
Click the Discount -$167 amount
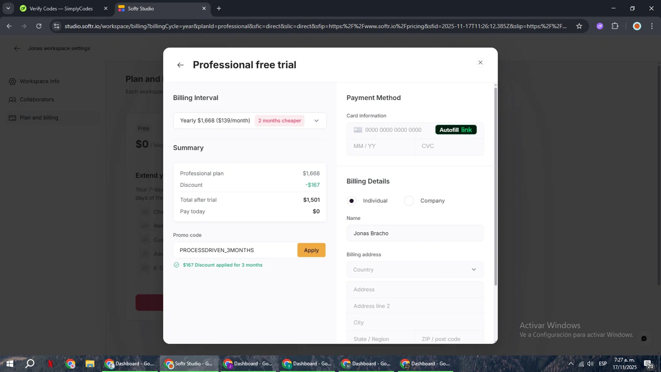coord(313,185)
